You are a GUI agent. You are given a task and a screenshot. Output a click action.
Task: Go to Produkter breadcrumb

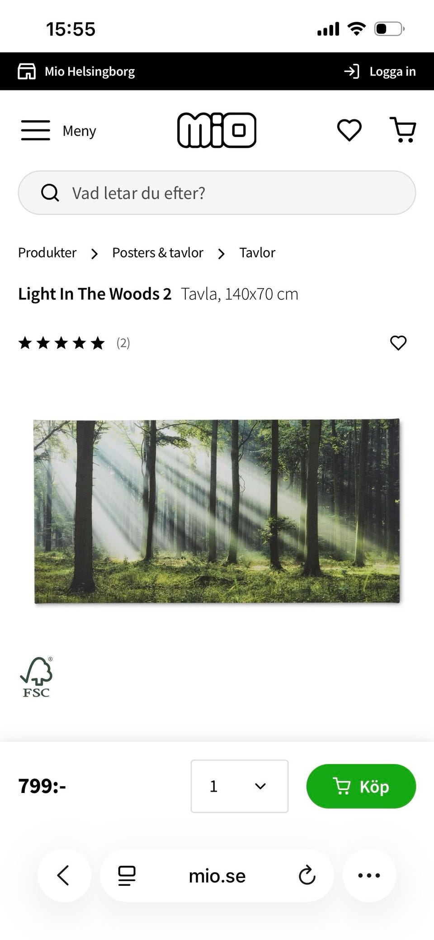[x=47, y=252]
